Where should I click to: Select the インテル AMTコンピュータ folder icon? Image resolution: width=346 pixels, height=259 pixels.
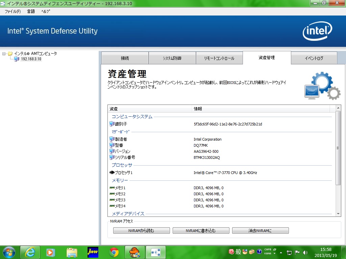click(10, 54)
